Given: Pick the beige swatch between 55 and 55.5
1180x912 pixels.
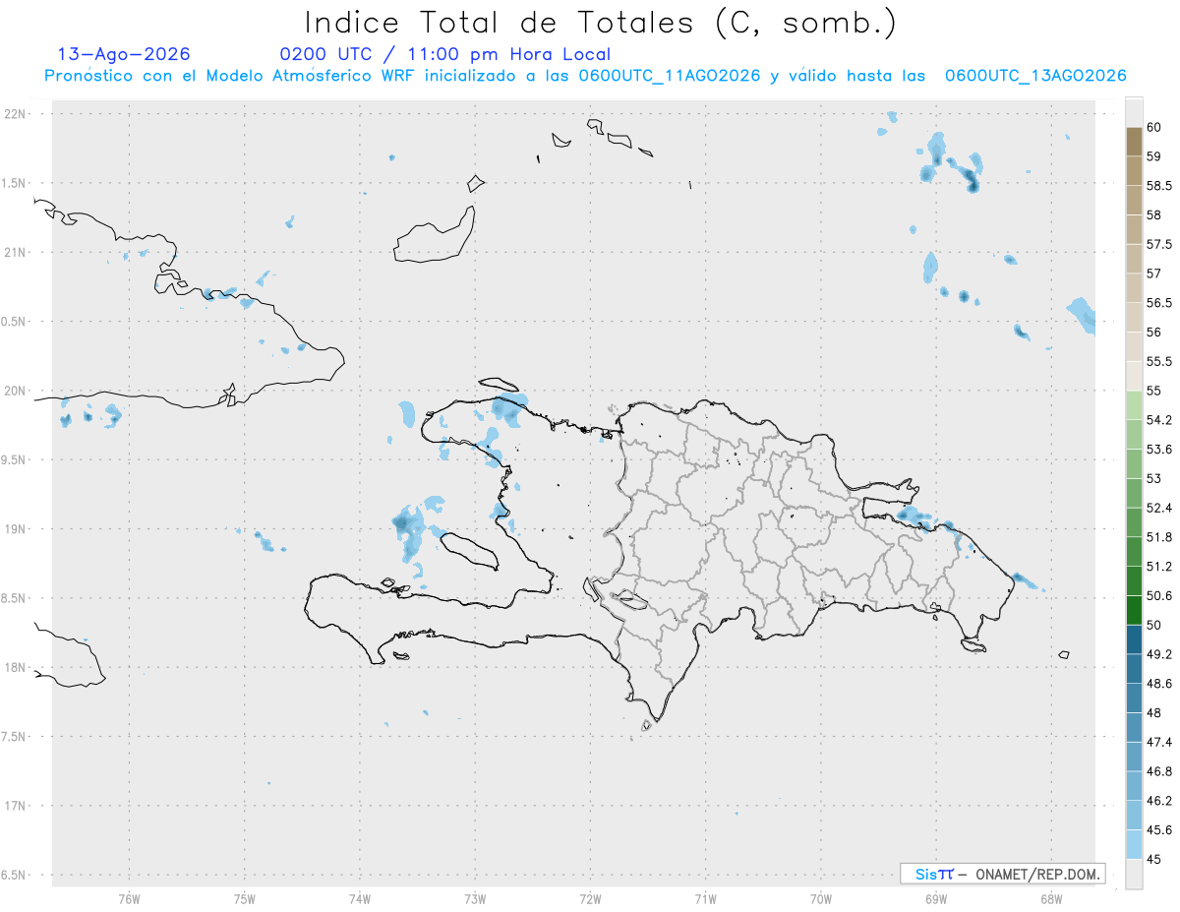Looking at the screenshot, I should click(x=1134, y=377).
